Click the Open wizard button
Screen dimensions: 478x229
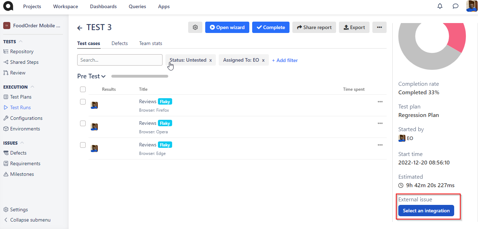click(227, 27)
